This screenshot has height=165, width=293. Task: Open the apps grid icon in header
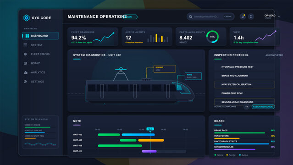[x=251, y=16]
